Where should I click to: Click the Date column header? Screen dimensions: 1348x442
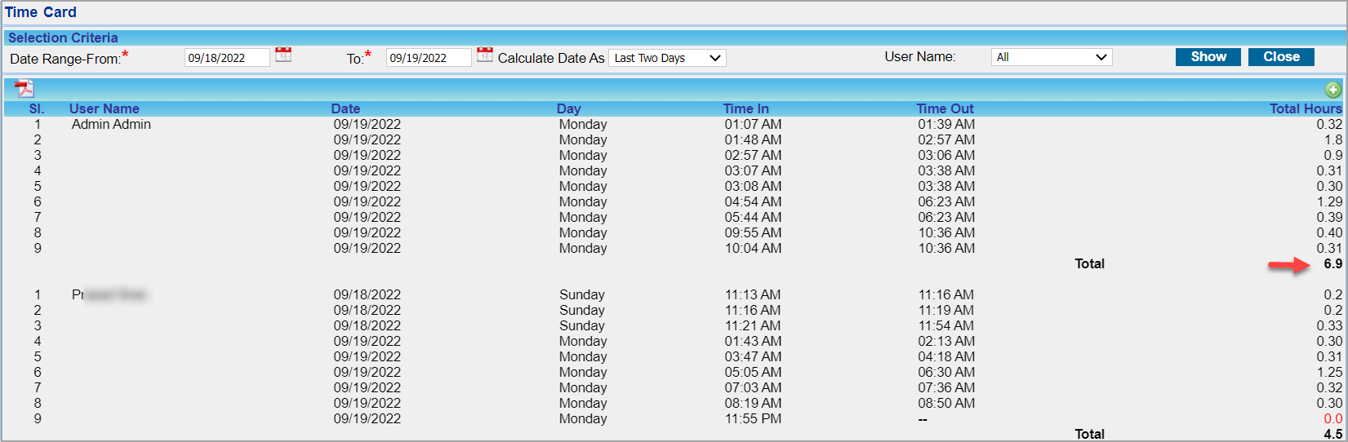(x=345, y=108)
